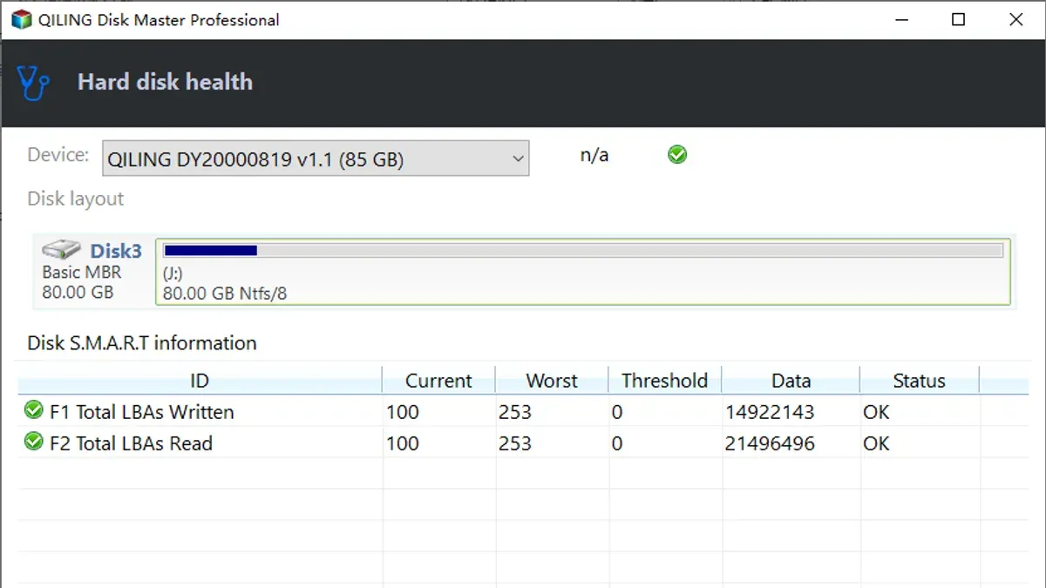Click the green check icon for F1 Total LBAs Written
1046x588 pixels.
(34, 410)
